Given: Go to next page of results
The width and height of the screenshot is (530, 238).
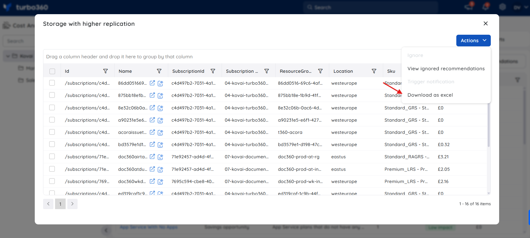Looking at the screenshot, I should (72, 204).
